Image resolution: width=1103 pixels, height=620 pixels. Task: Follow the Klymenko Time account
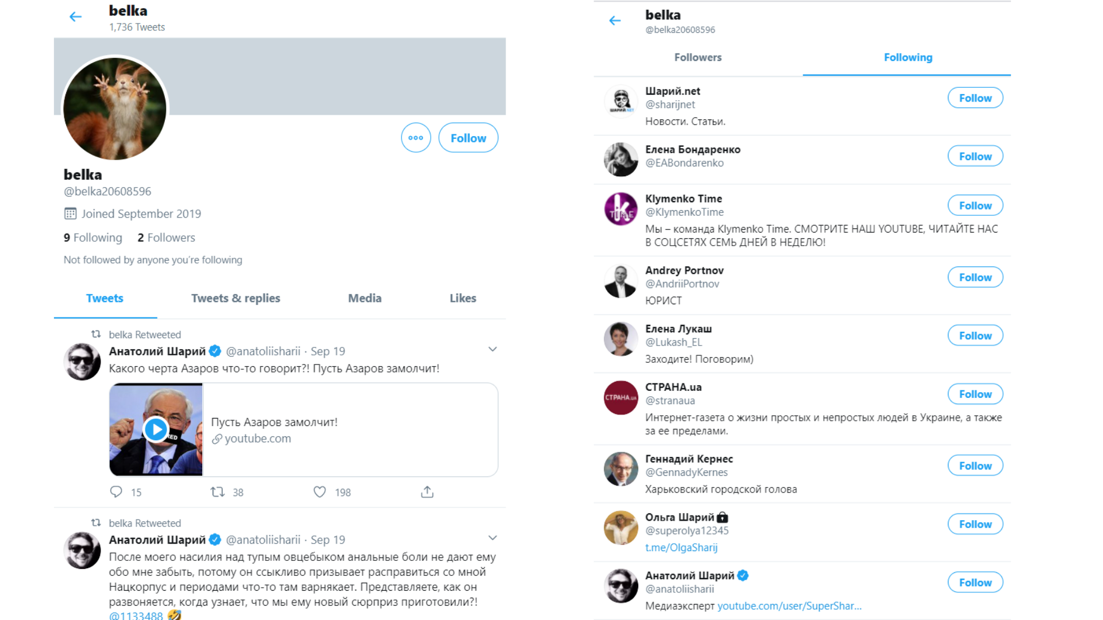(975, 206)
